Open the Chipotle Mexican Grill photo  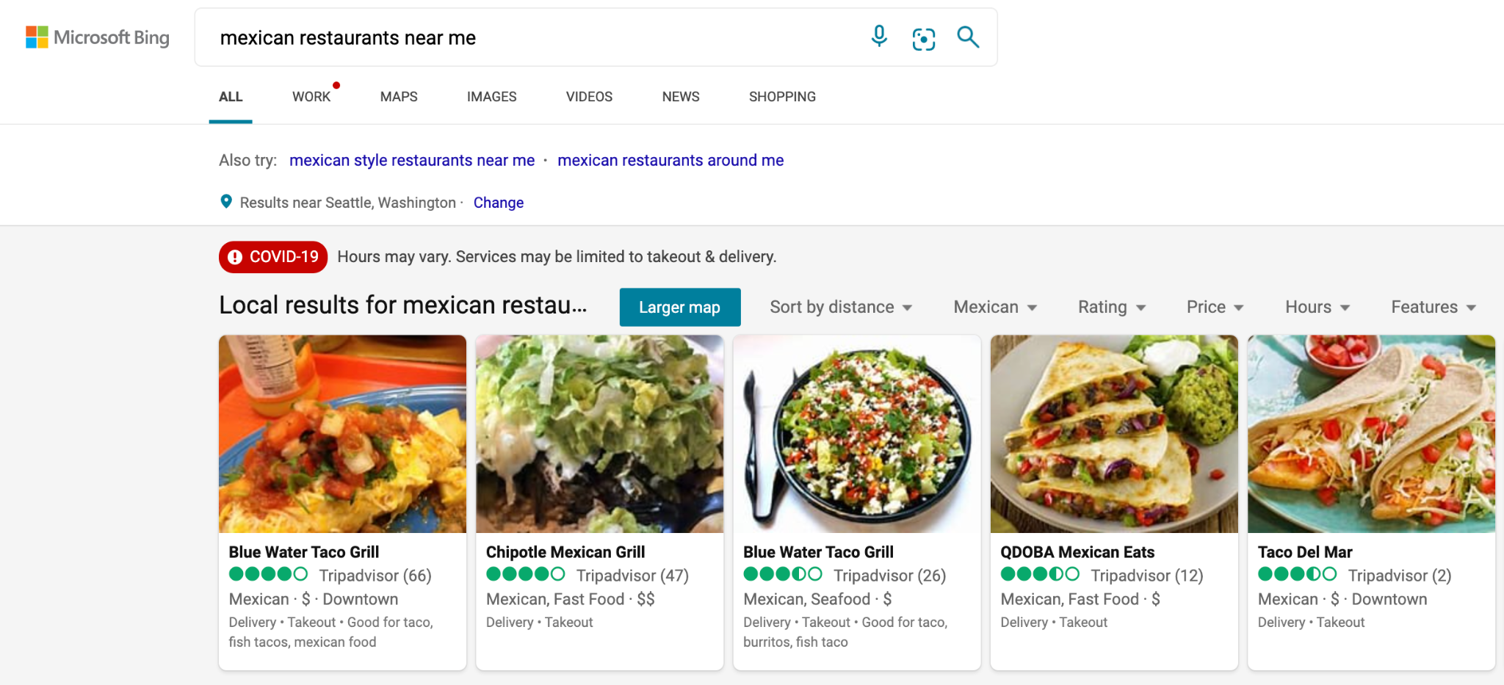(x=600, y=434)
